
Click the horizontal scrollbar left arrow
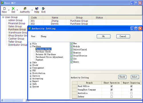click(x=2, y=100)
